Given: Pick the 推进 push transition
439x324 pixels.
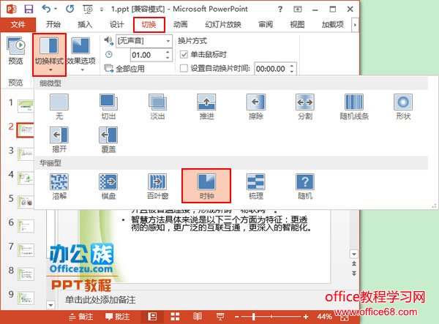Looking at the screenshot, I should 206,107.
